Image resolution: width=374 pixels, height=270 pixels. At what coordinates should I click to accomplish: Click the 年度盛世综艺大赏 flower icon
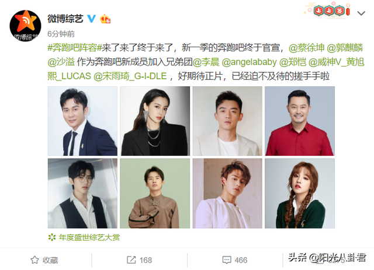pos(52,237)
